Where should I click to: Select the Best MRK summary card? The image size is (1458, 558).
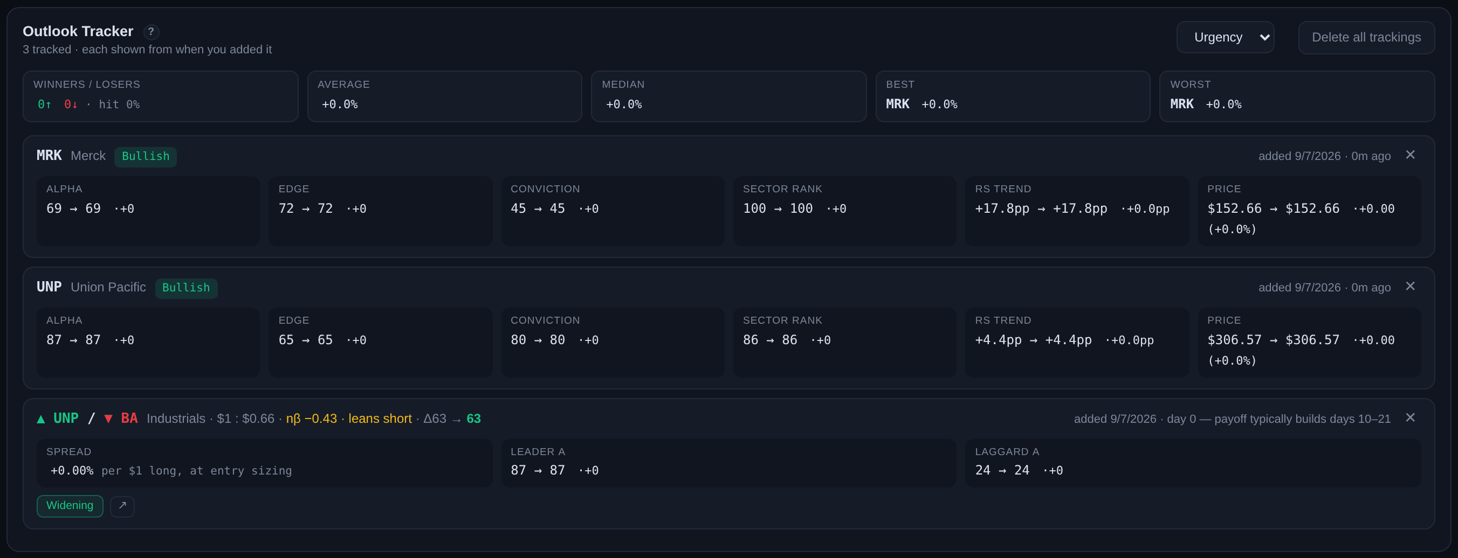tap(1013, 96)
